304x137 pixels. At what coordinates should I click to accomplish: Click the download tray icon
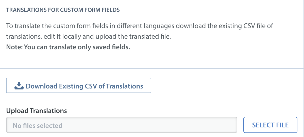[x=19, y=86]
